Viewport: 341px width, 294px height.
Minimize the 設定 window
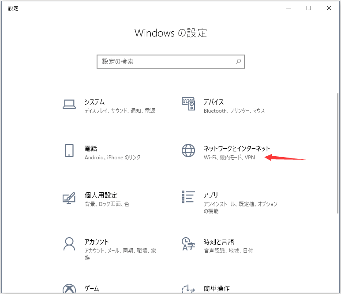289,8
